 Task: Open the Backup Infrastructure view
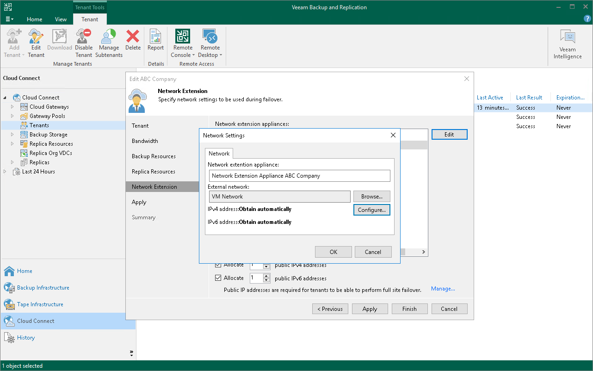pos(43,288)
